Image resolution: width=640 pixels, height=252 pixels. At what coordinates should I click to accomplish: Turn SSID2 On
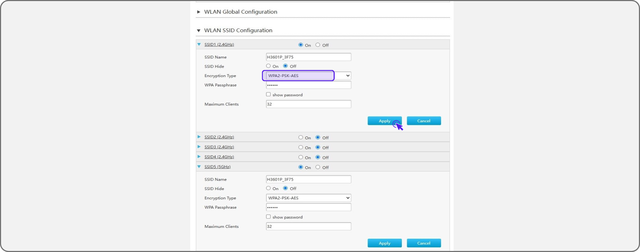click(301, 138)
